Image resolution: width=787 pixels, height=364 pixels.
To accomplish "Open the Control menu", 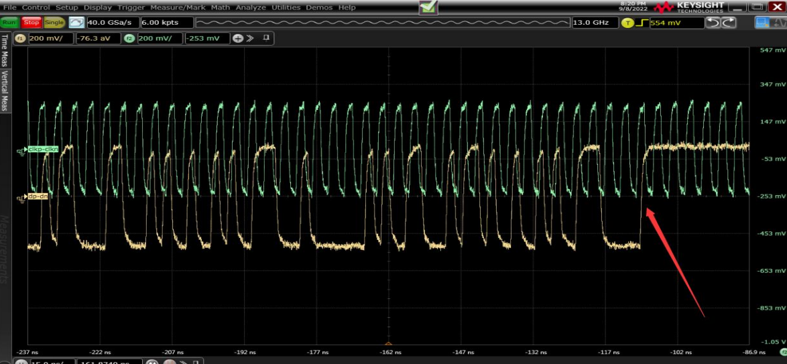I will click(36, 7).
